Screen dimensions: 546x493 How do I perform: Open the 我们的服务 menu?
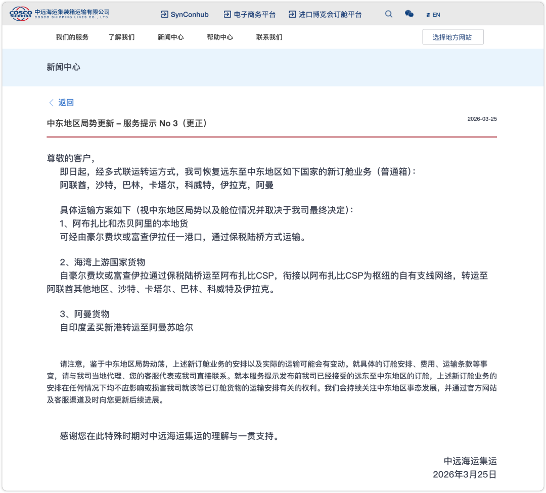tap(72, 37)
